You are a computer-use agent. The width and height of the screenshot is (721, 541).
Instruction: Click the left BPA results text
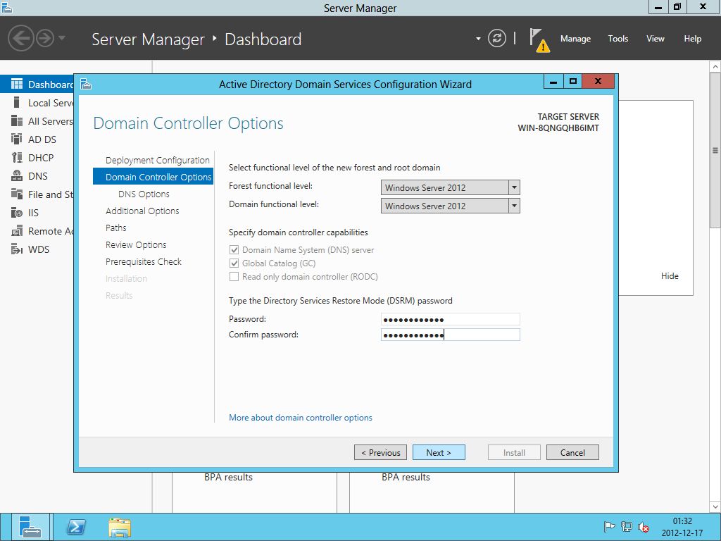pyautogui.click(x=228, y=477)
